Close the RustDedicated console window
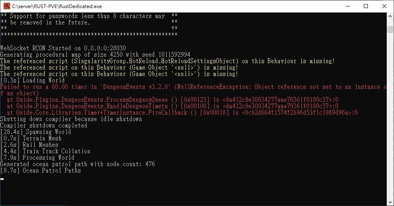Viewport: 394px width, 206px height. [384, 6]
